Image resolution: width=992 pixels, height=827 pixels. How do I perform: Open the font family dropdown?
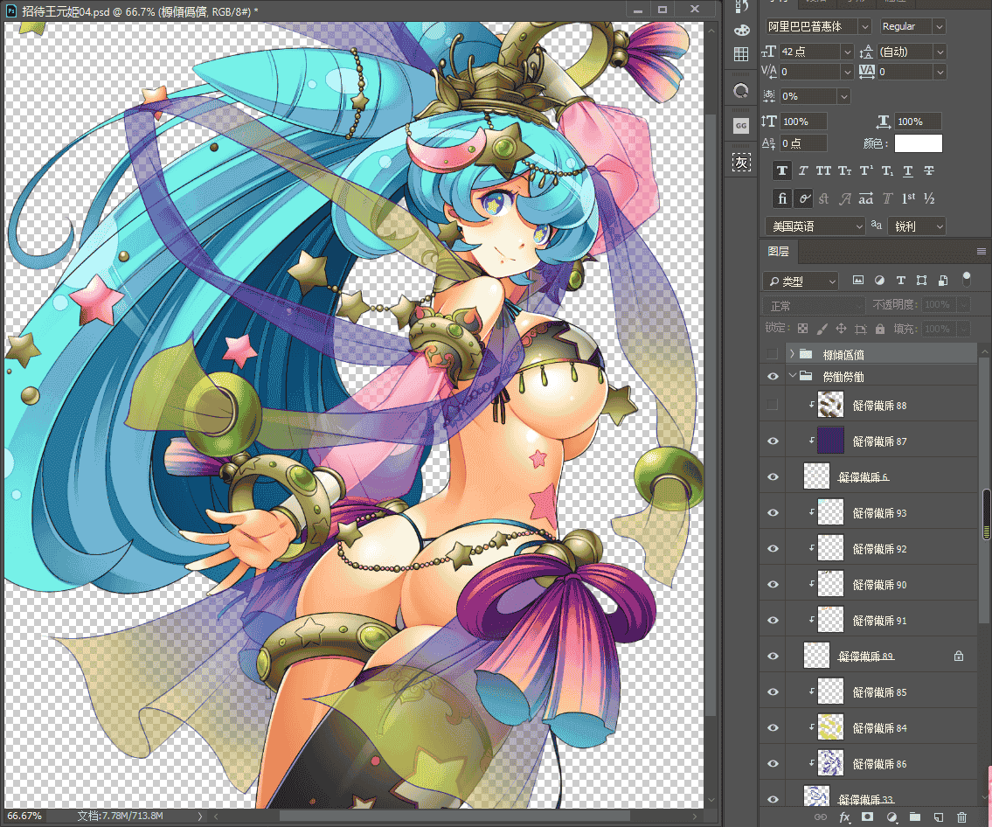[864, 26]
